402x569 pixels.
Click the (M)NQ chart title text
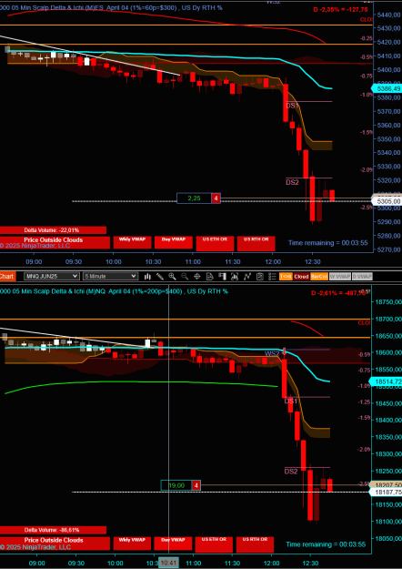pyautogui.click(x=114, y=291)
